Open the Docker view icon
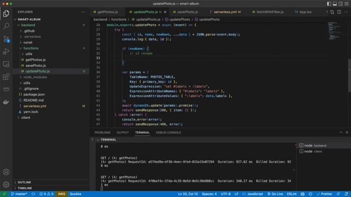 click(x=6, y=102)
